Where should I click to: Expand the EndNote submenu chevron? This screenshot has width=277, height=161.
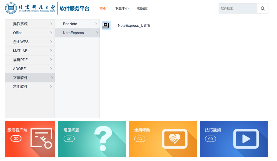pyautogui.click(x=96, y=24)
